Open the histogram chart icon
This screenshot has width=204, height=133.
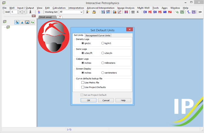(x=114, y=12)
